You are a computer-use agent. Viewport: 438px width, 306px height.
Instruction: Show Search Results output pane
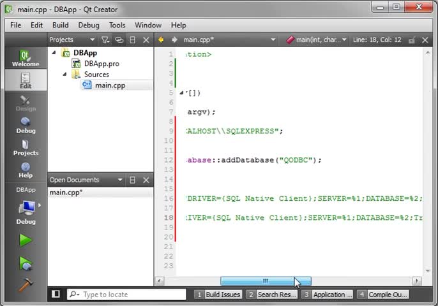(272, 295)
